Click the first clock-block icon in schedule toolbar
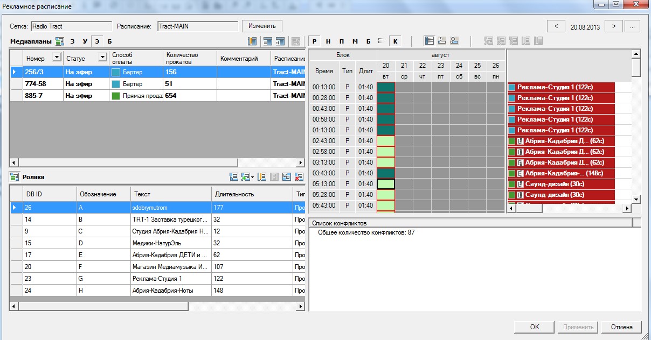651x340 pixels. (x=442, y=41)
